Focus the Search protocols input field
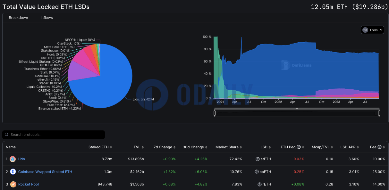The width and height of the screenshot is (389, 190). [x=54, y=135]
